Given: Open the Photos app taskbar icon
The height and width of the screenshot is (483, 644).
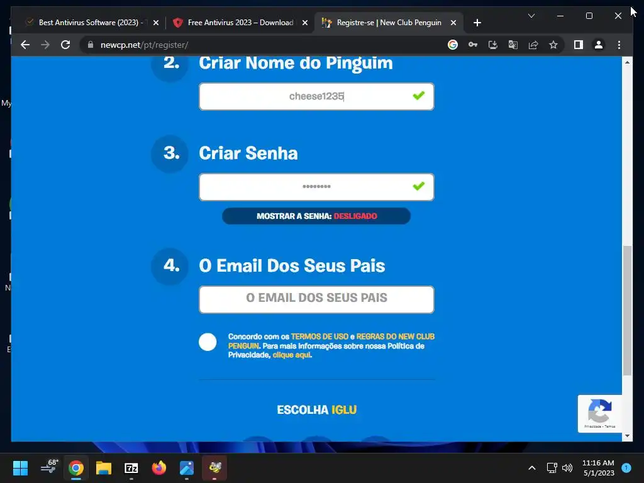Looking at the screenshot, I should coord(186,468).
